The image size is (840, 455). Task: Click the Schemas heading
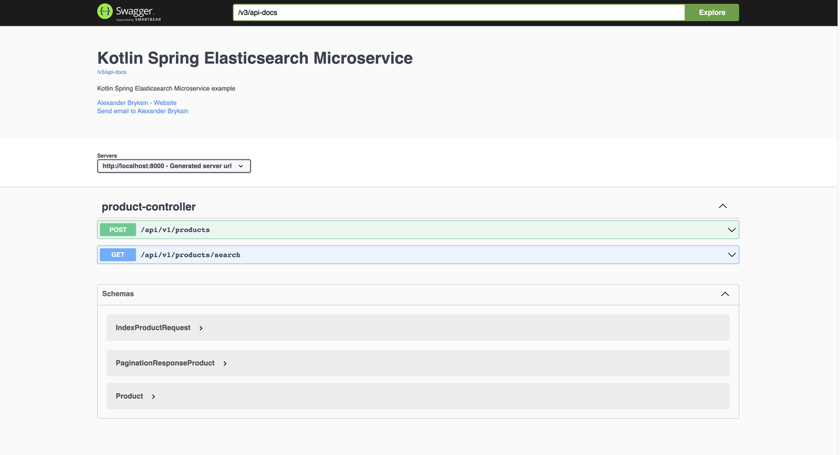118,294
